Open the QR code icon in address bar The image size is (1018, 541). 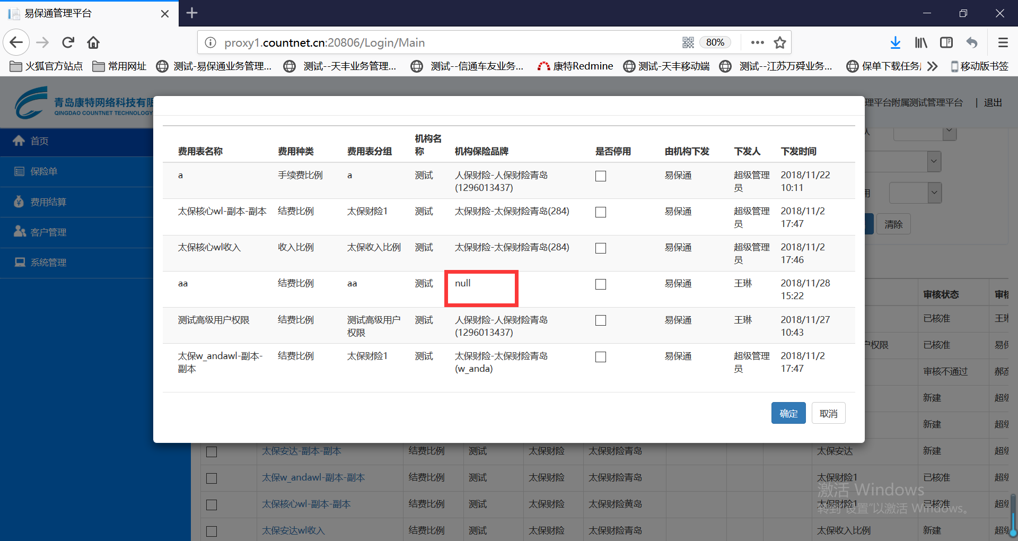pyautogui.click(x=688, y=42)
